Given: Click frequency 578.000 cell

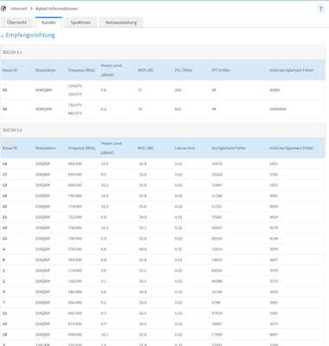Looking at the screenshot, I should coord(75,249).
